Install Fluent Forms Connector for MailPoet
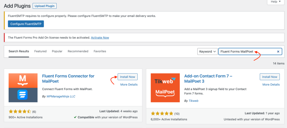This screenshot has height=128, width=287. point(128,77)
